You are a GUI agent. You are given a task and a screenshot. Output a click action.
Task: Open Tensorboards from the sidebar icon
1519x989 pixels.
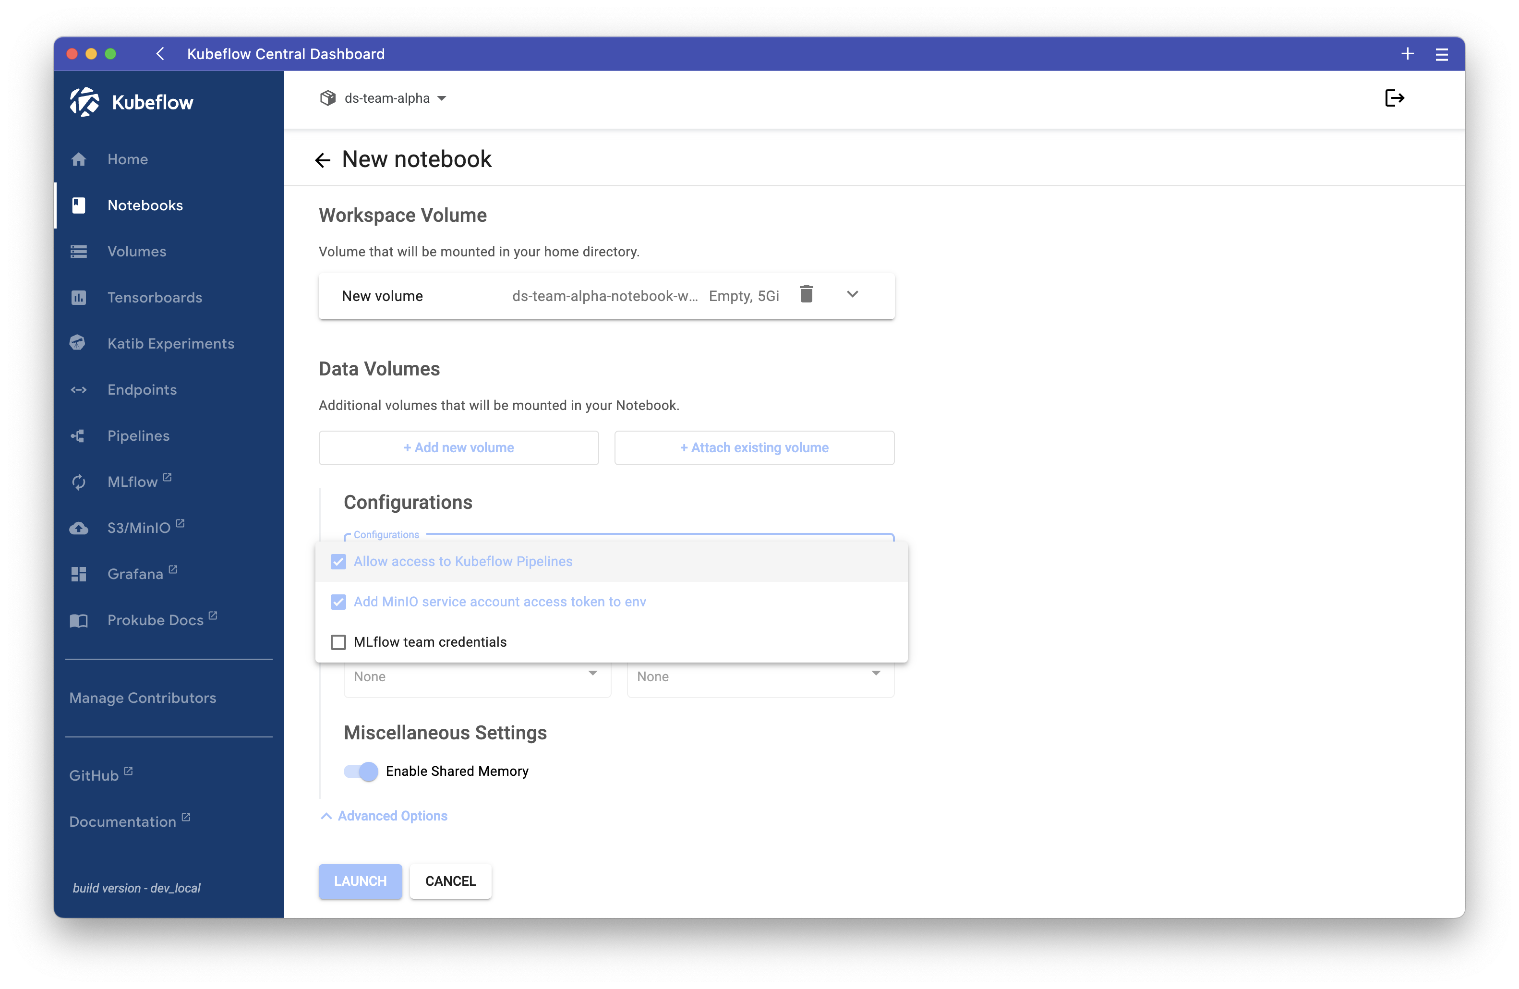(x=79, y=297)
